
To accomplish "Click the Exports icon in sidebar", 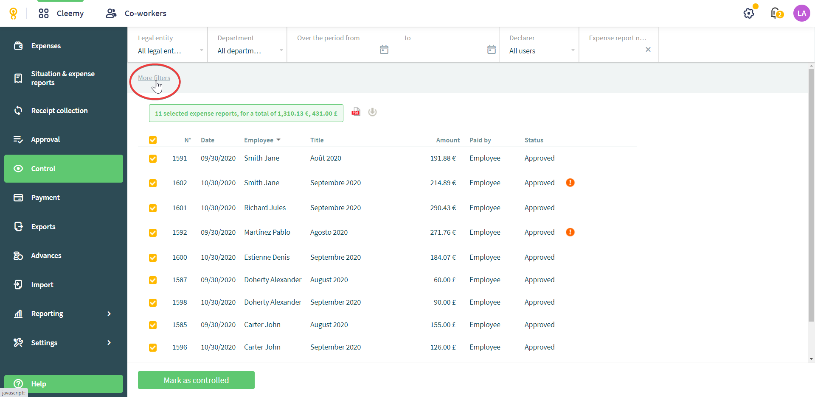I will point(18,227).
